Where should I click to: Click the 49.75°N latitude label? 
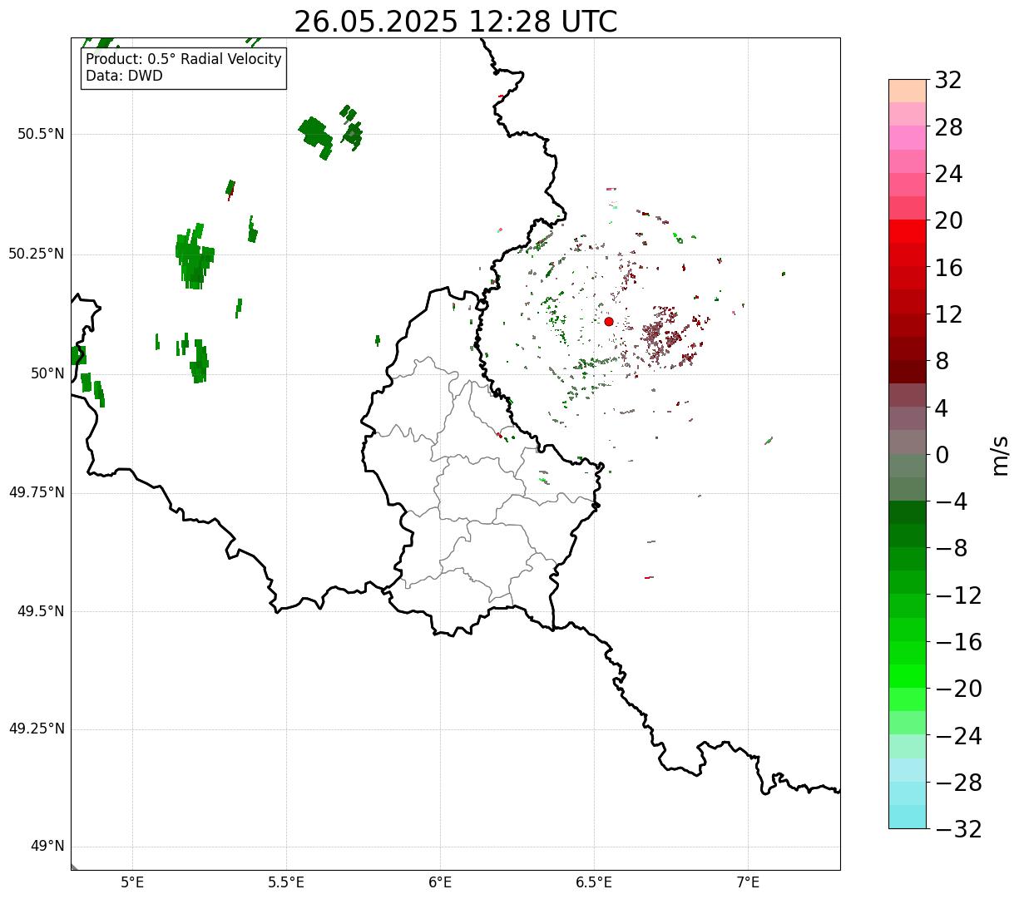coord(36,492)
